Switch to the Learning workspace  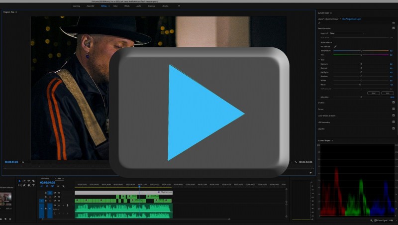pos(77,6)
